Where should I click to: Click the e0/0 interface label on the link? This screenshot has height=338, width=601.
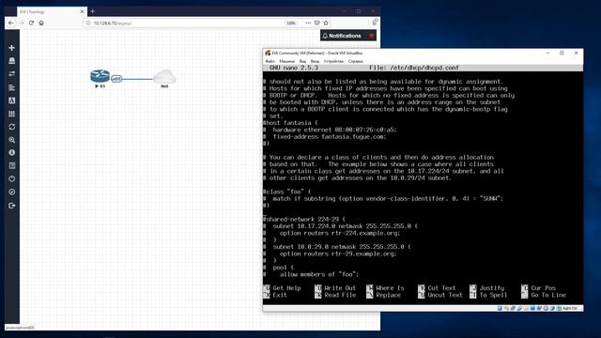(x=116, y=79)
